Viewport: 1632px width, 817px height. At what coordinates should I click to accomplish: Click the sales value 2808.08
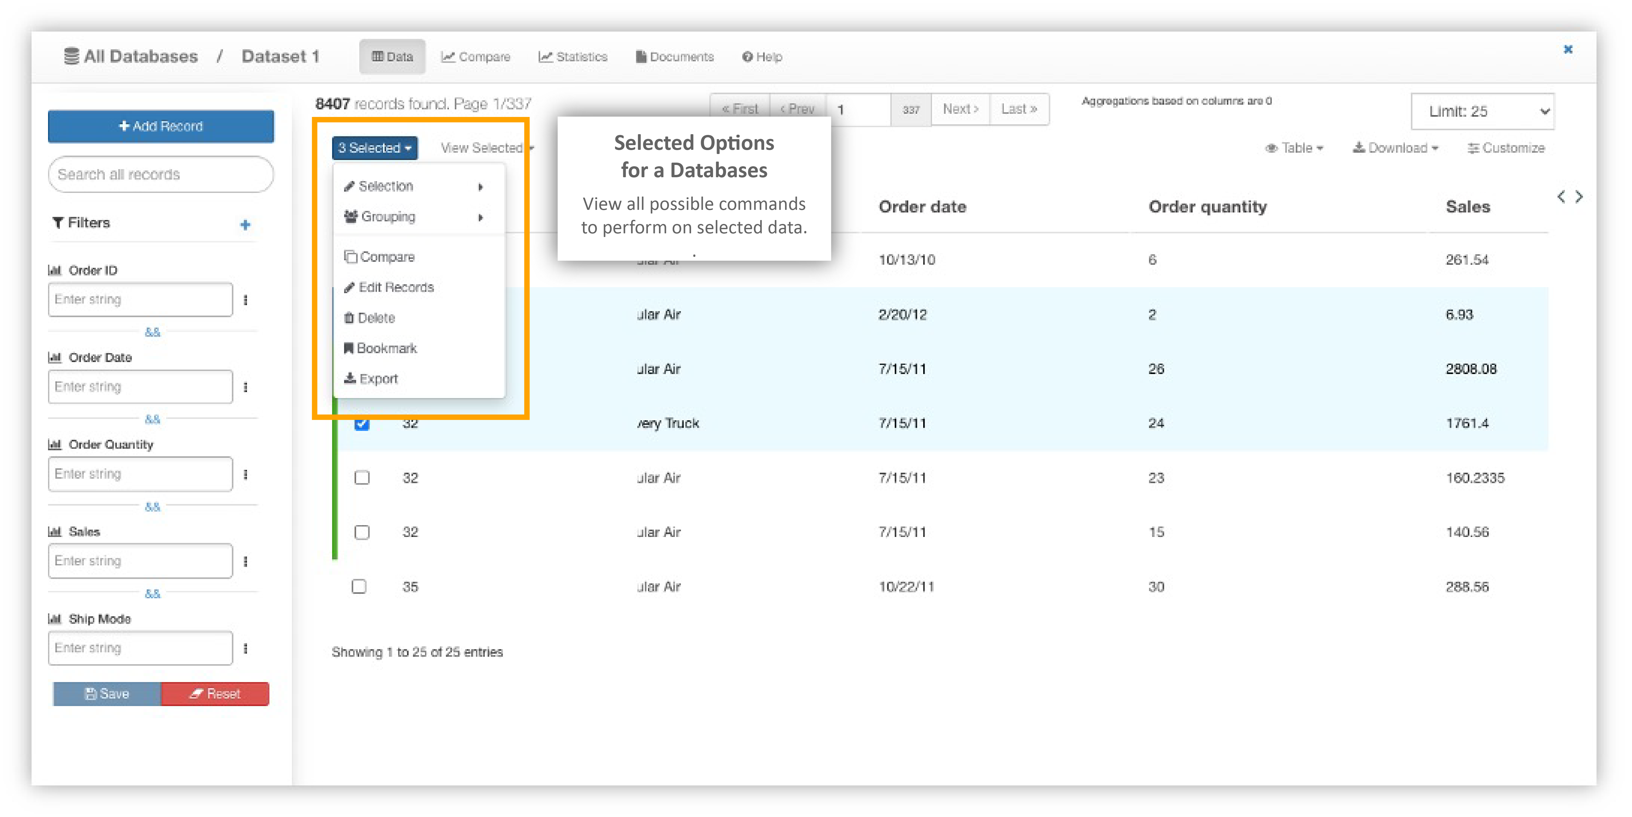coord(1471,369)
